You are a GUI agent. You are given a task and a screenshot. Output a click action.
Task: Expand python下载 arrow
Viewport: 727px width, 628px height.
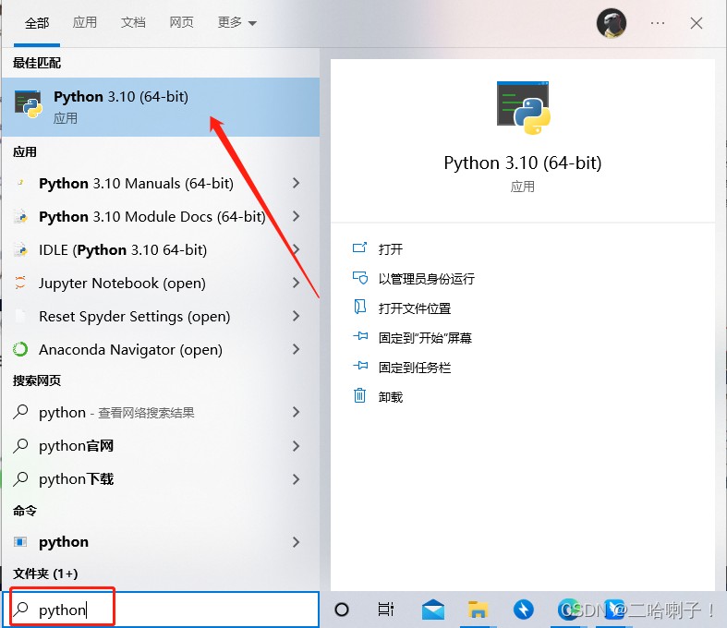coord(297,478)
